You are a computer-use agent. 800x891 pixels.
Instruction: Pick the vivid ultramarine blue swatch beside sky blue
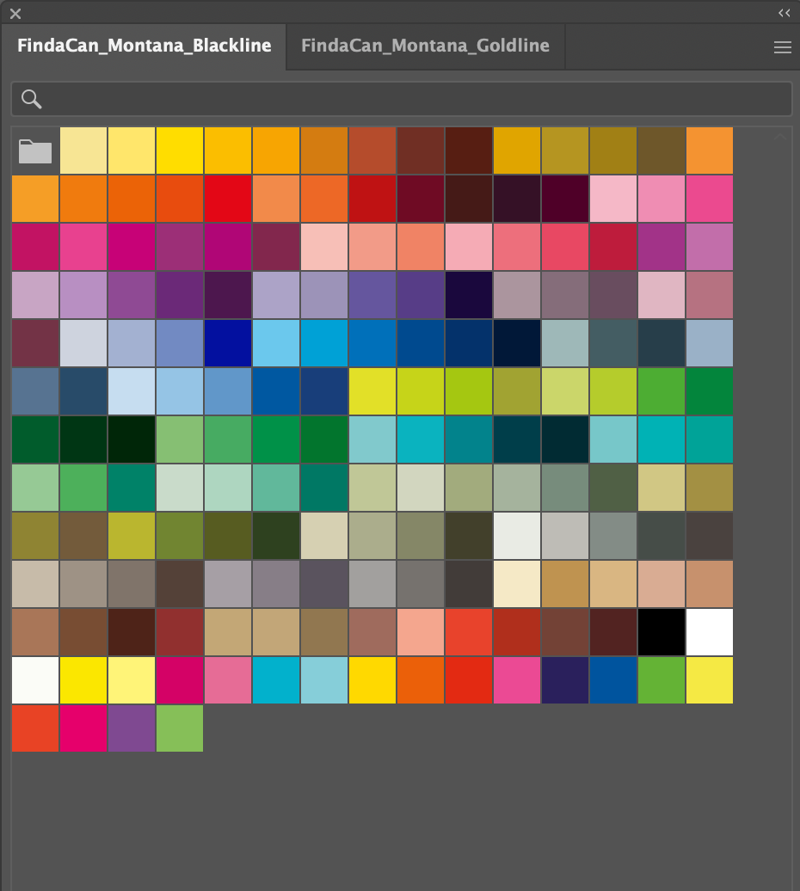pyautogui.click(x=228, y=343)
